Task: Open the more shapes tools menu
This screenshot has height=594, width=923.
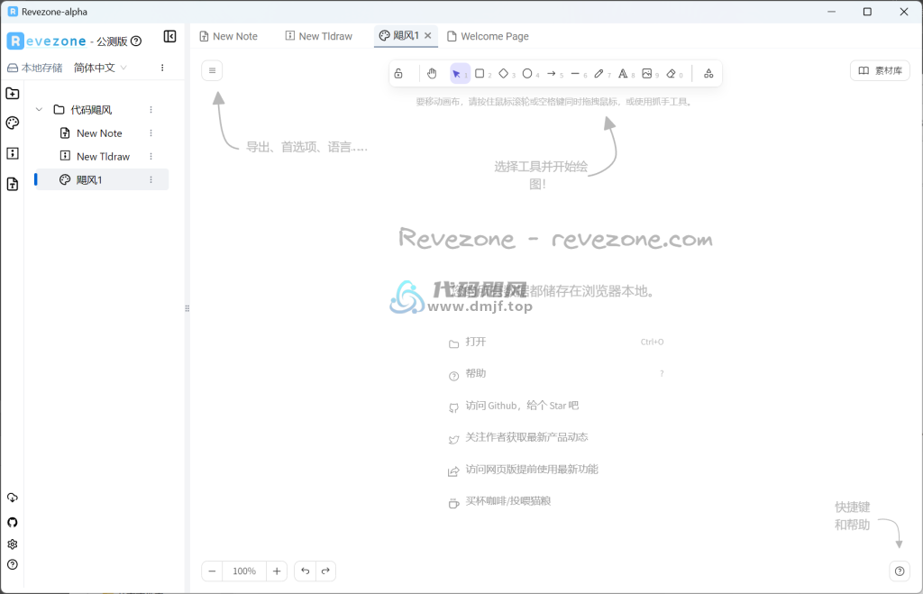Action: (708, 74)
